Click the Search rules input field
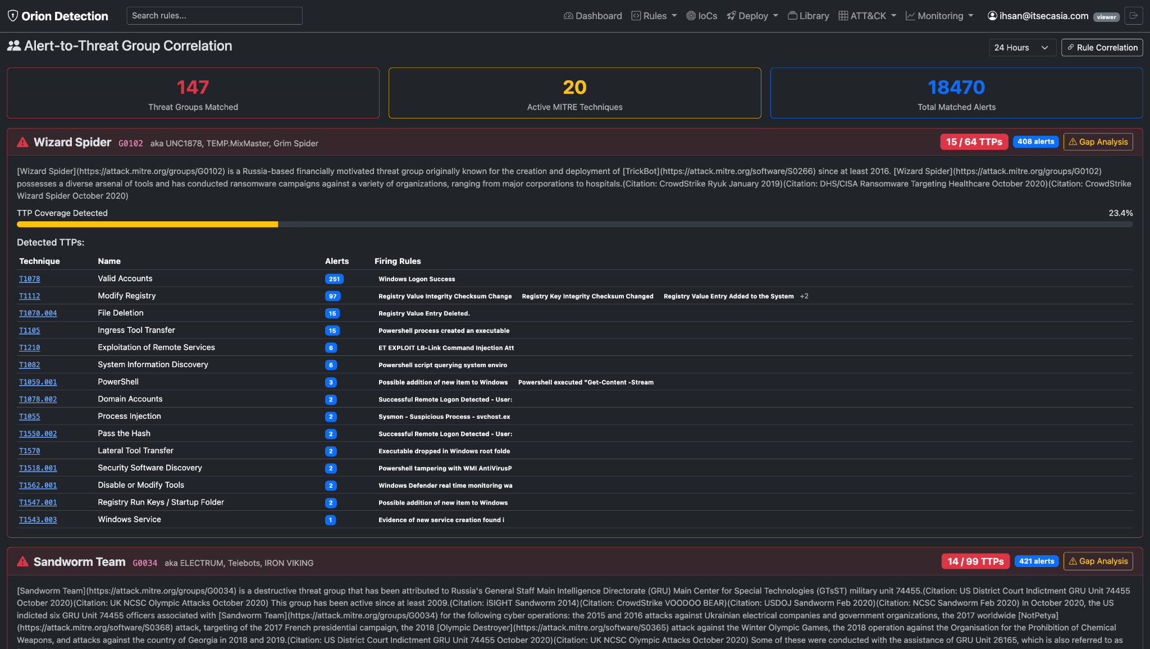The image size is (1150, 649). [215, 16]
